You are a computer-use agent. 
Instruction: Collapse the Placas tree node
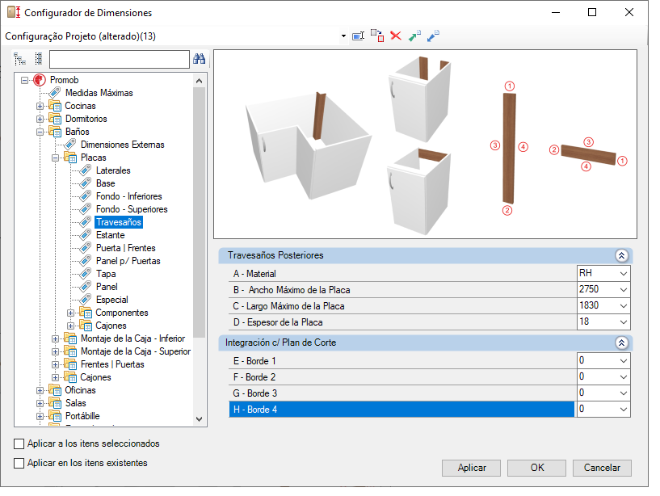click(55, 158)
